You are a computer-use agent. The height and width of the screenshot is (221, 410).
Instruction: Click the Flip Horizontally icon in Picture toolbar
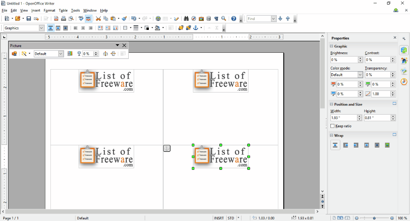pos(105,54)
